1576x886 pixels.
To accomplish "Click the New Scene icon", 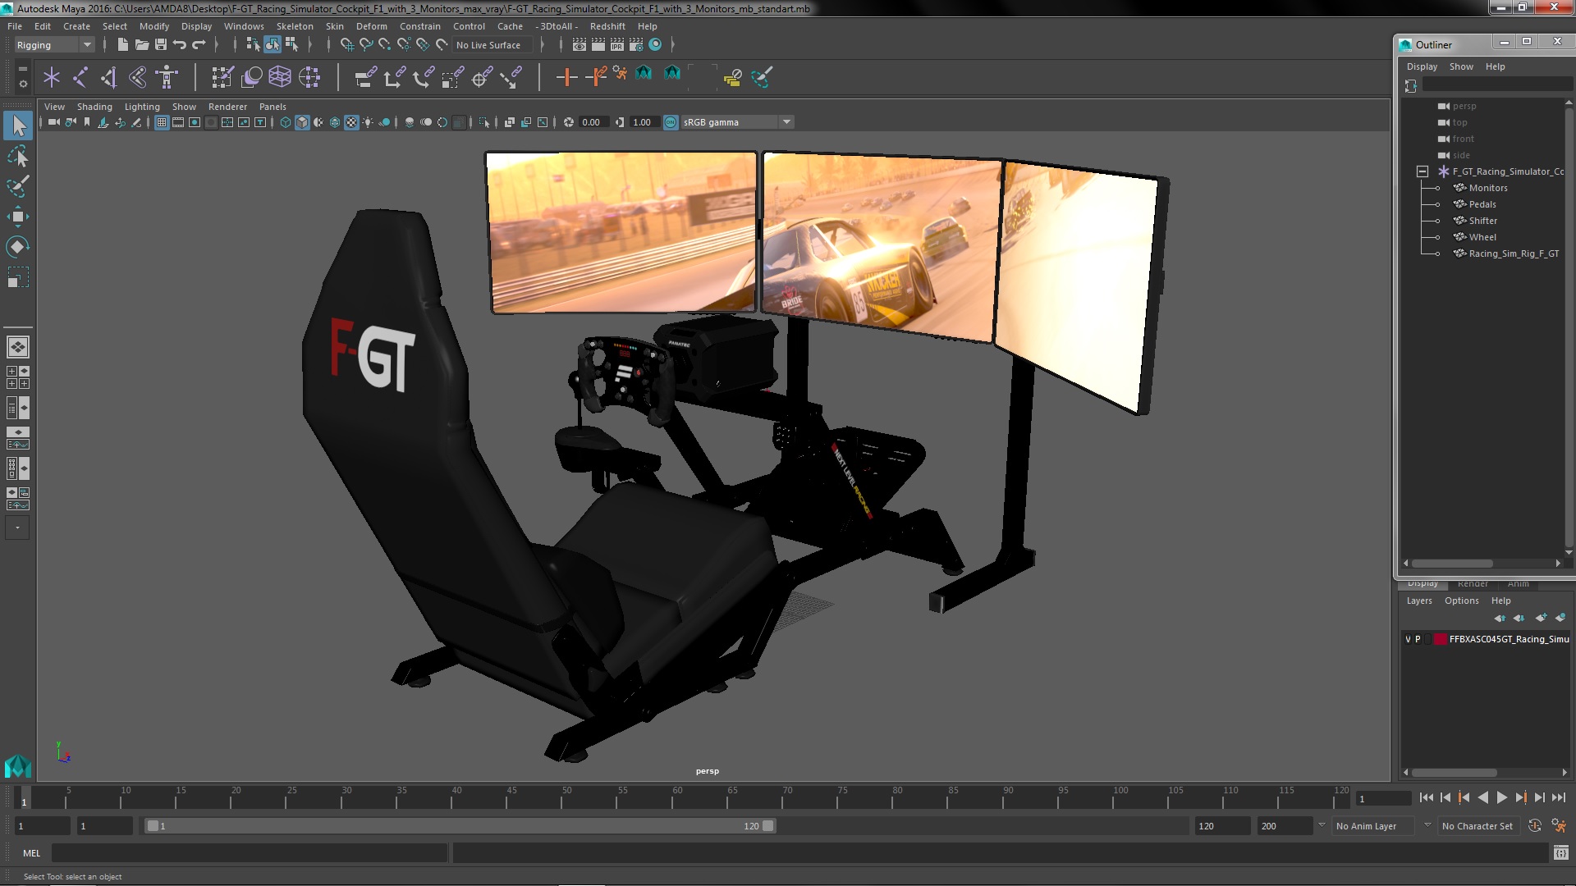I will point(122,44).
